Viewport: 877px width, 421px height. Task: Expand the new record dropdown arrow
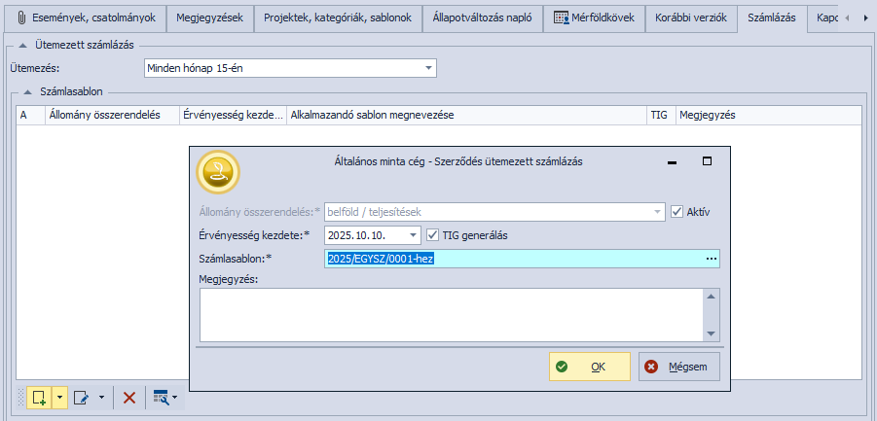pyautogui.click(x=59, y=397)
